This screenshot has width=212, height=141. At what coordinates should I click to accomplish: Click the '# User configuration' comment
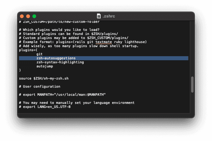[x=40, y=86]
